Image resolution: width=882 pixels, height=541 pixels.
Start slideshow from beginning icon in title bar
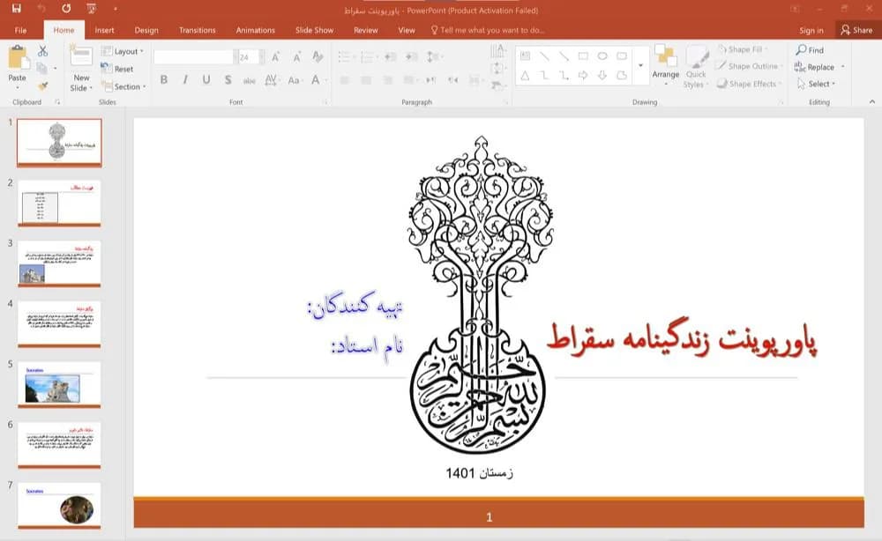click(91, 9)
